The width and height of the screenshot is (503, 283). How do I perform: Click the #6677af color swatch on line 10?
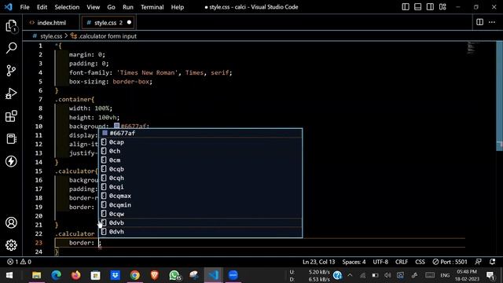pos(117,126)
